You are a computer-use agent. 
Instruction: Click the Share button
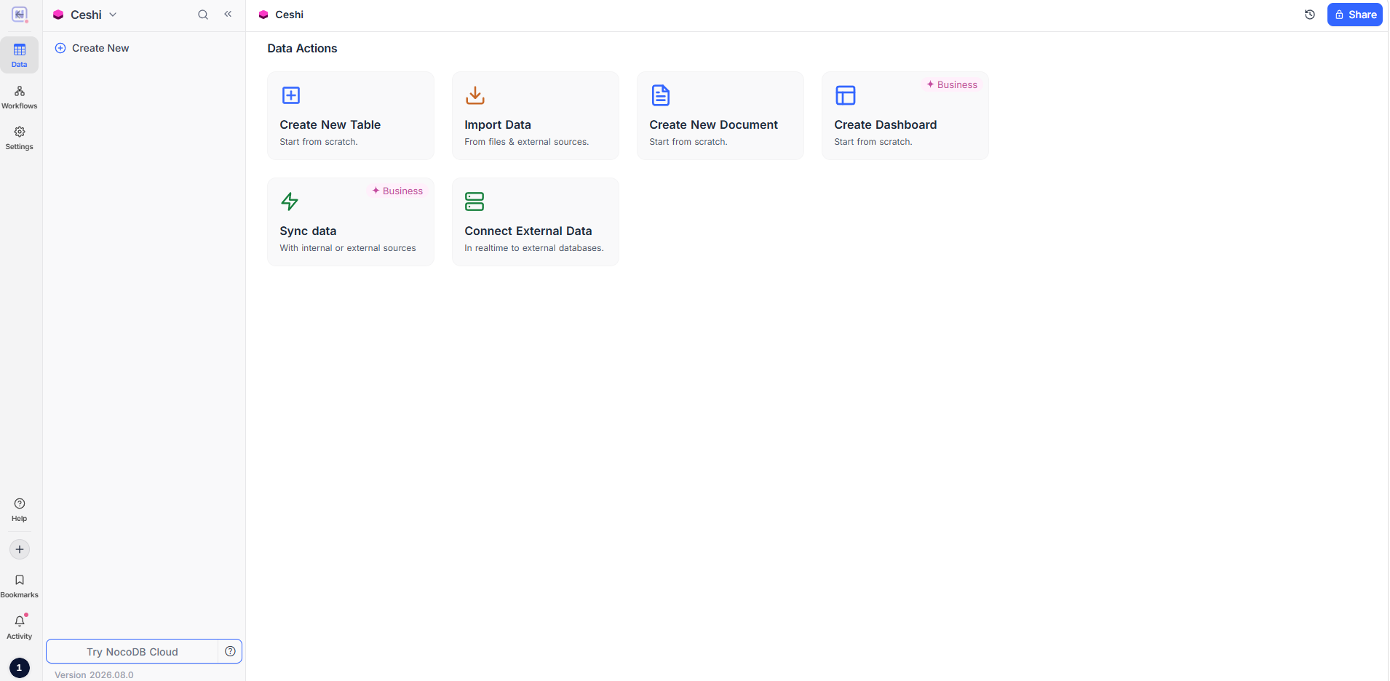(1355, 15)
